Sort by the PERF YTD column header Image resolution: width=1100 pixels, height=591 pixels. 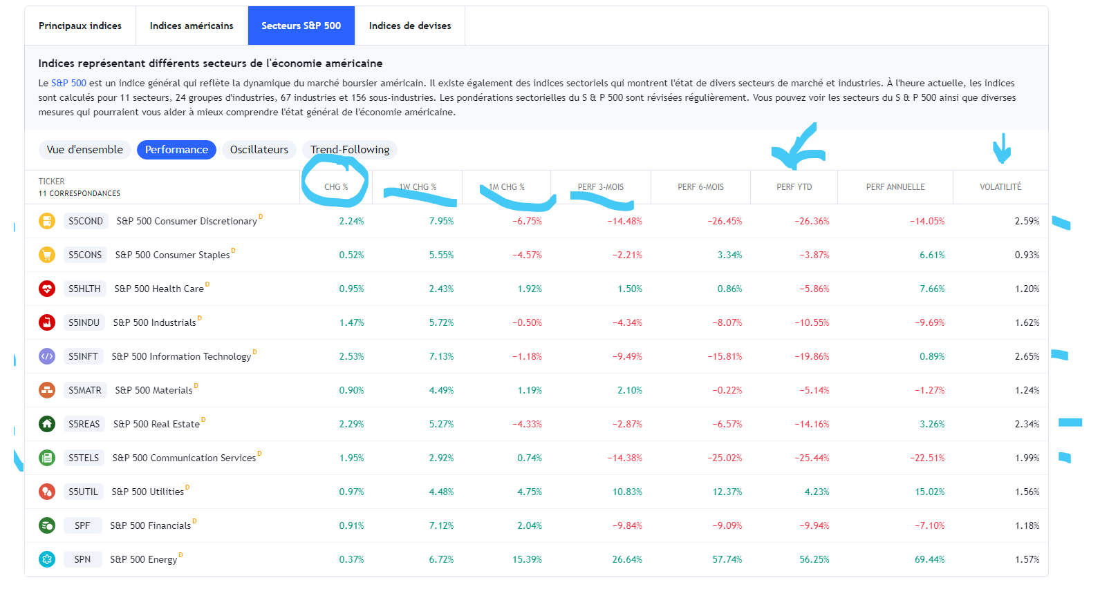click(x=794, y=187)
